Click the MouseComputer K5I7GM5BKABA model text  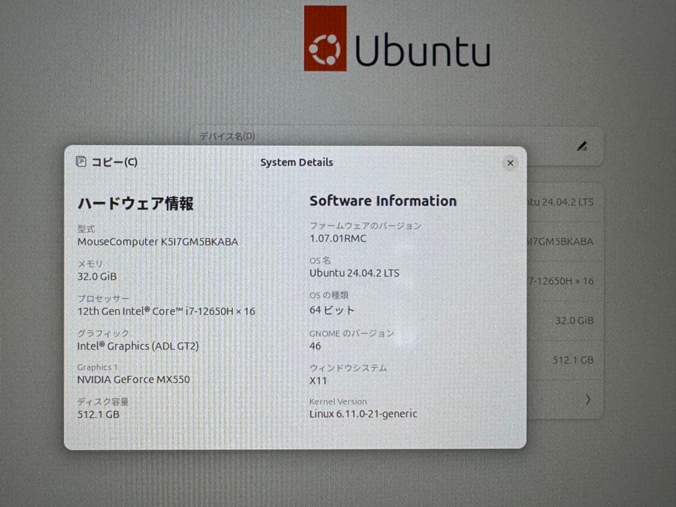tap(156, 242)
